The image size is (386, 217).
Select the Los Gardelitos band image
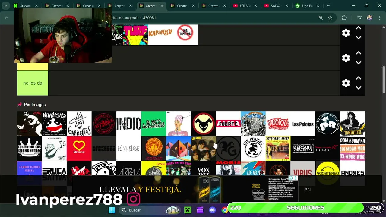click(x=79, y=124)
